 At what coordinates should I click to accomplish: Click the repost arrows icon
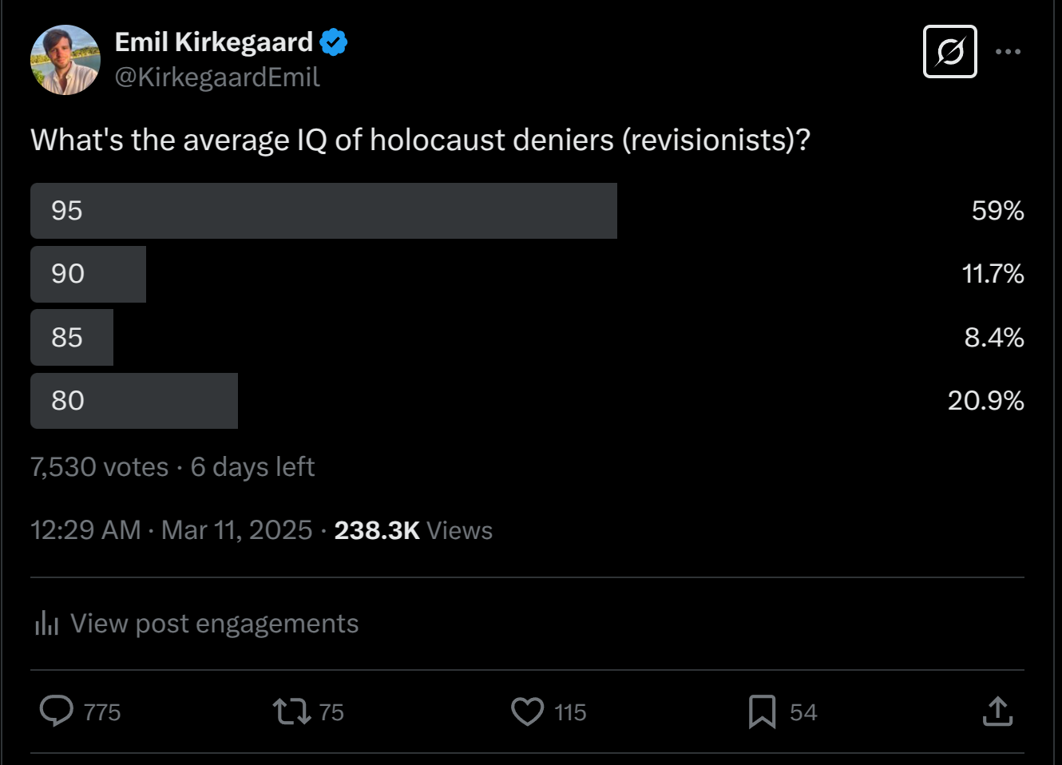[x=291, y=711]
